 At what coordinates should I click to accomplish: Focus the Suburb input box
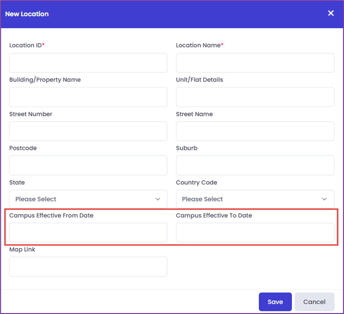[255, 165]
